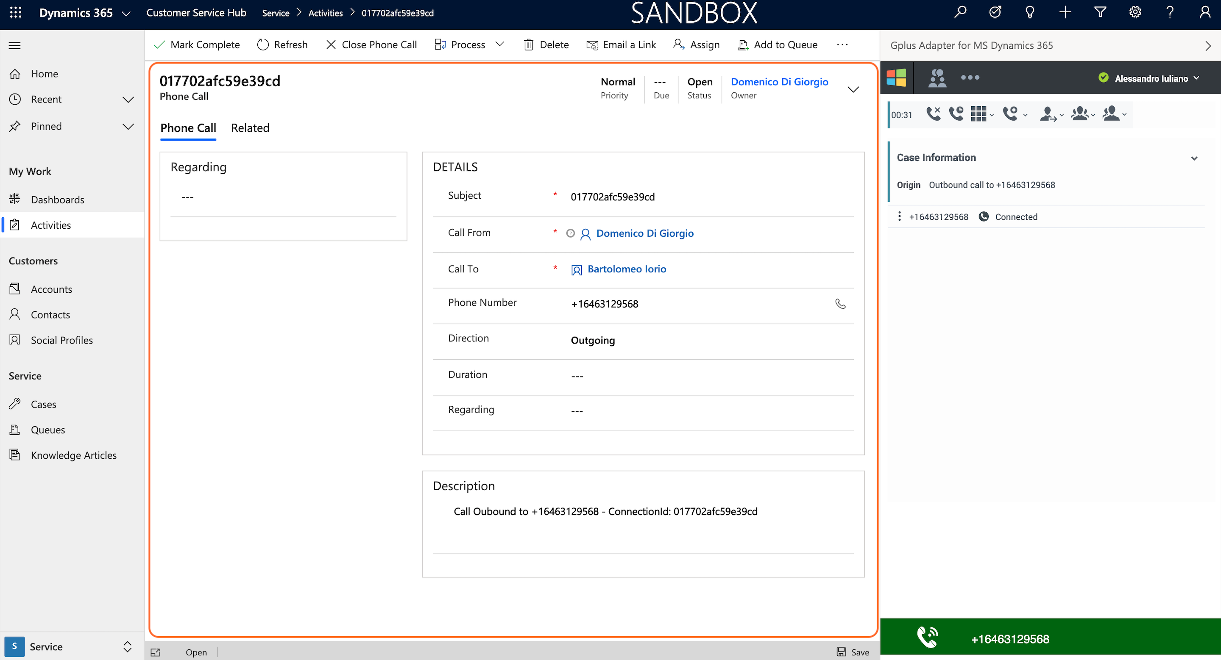Screen dimensions: 1221x660
Task: Click Activities breadcrumb link
Action: click(325, 13)
